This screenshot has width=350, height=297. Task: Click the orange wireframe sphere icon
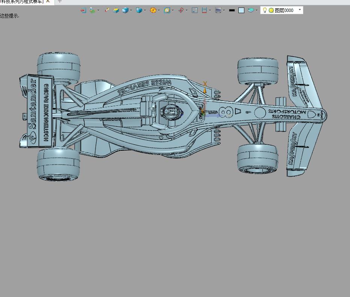click(x=153, y=10)
